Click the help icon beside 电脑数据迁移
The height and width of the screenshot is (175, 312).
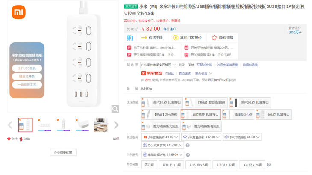188,155
